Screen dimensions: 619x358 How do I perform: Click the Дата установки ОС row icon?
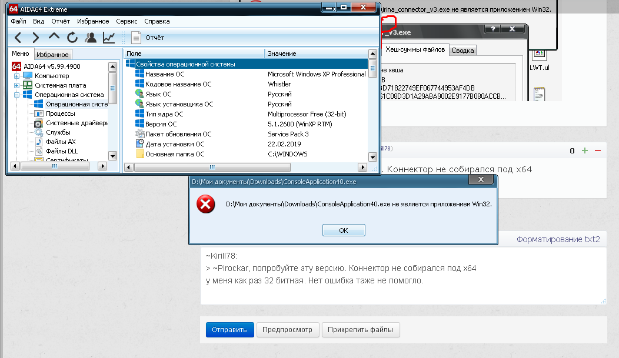point(140,144)
